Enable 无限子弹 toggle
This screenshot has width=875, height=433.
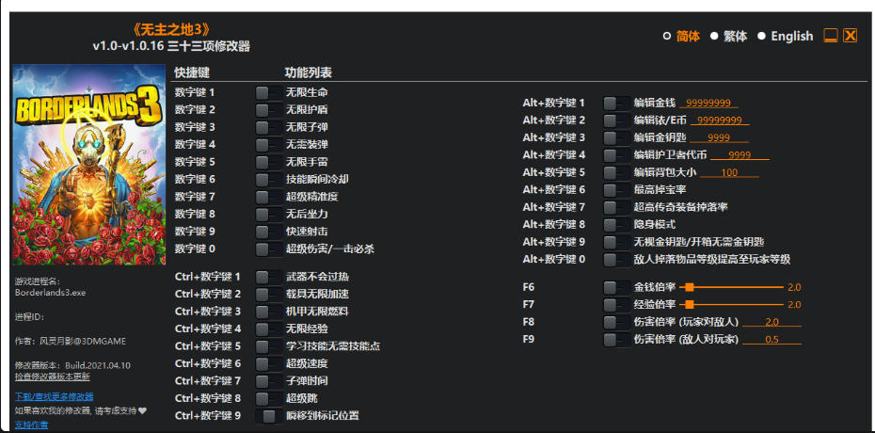pyautogui.click(x=268, y=127)
